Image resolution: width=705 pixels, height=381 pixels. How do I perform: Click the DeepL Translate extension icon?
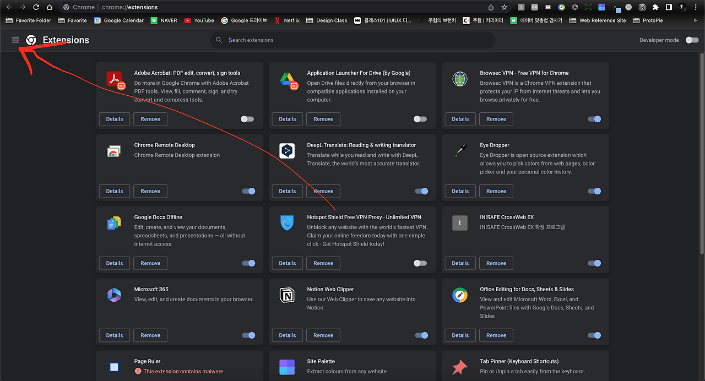[x=287, y=151]
